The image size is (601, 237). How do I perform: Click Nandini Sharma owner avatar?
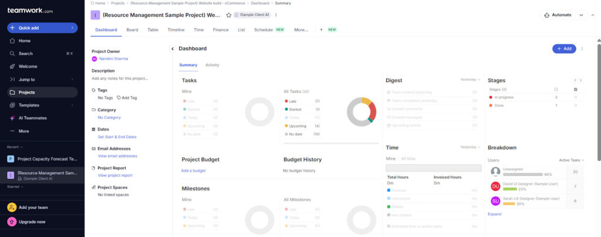click(94, 59)
